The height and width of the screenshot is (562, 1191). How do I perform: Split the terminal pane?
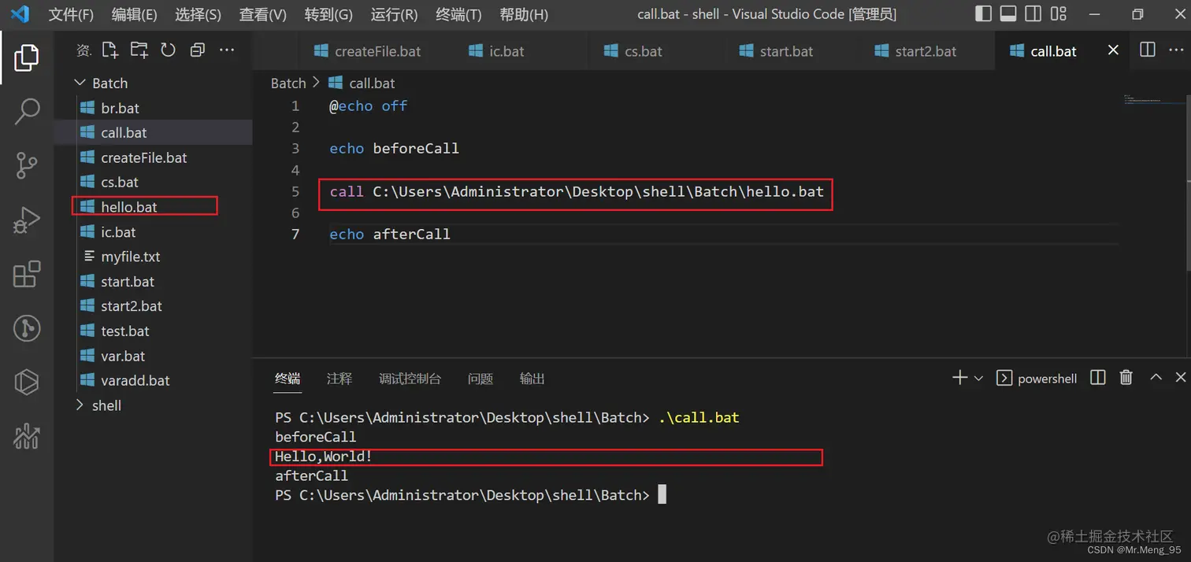(x=1098, y=378)
